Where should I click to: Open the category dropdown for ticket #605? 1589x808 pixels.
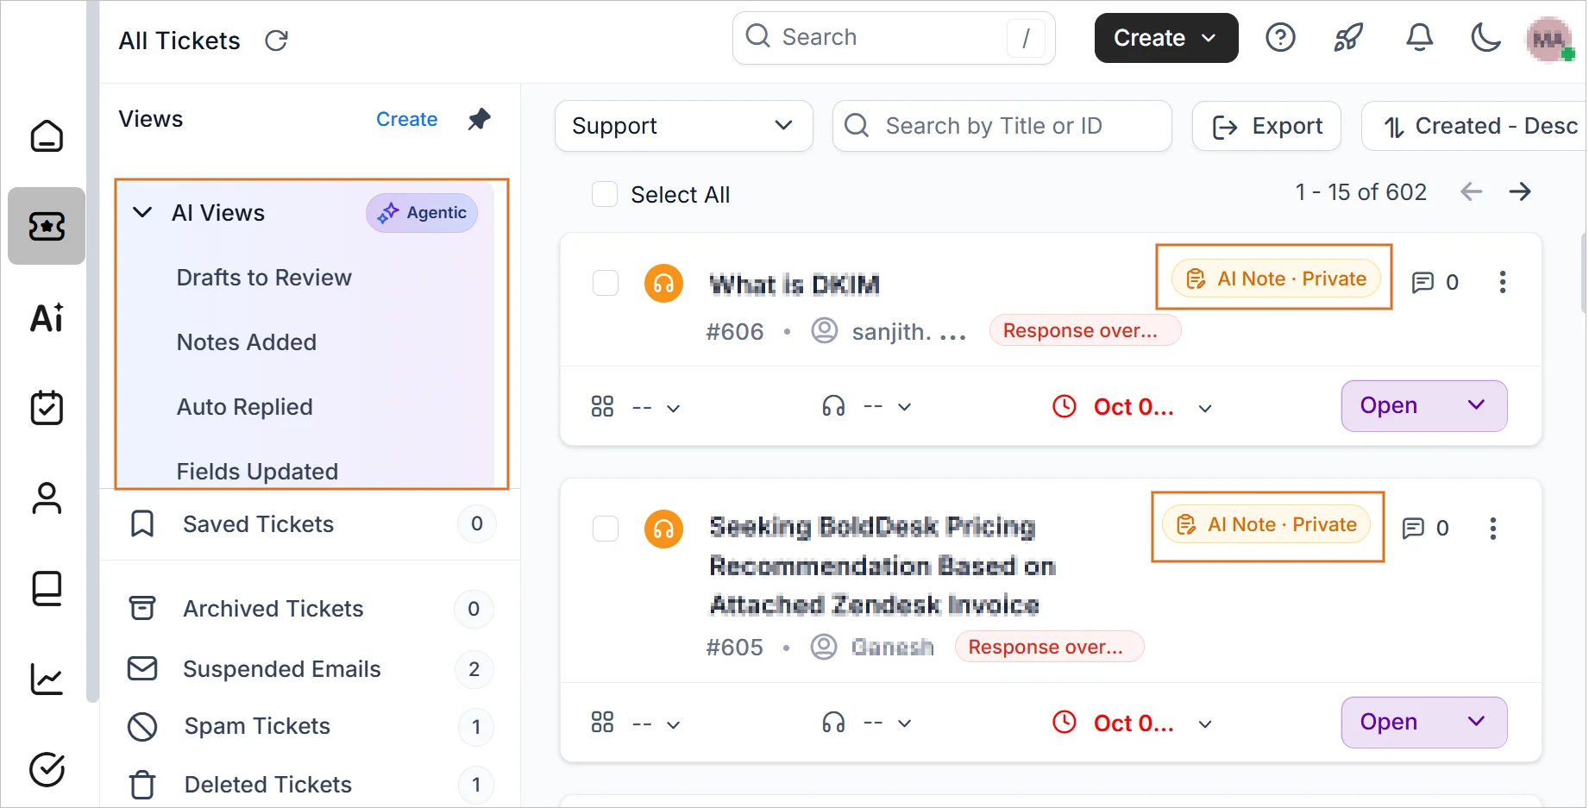[636, 723]
